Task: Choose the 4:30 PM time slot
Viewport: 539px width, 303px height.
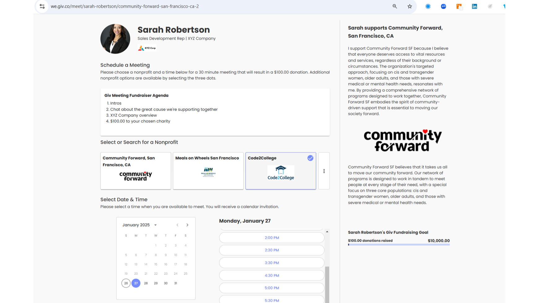Action: tap(272, 275)
